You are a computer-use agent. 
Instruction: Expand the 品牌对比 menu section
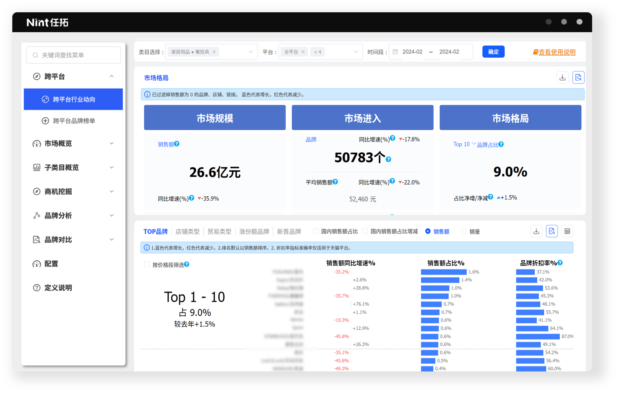pyautogui.click(x=112, y=239)
